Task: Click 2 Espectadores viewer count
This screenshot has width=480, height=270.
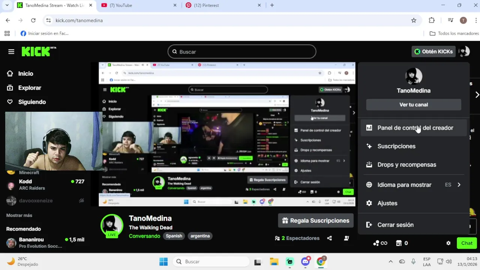Action: click(x=297, y=238)
